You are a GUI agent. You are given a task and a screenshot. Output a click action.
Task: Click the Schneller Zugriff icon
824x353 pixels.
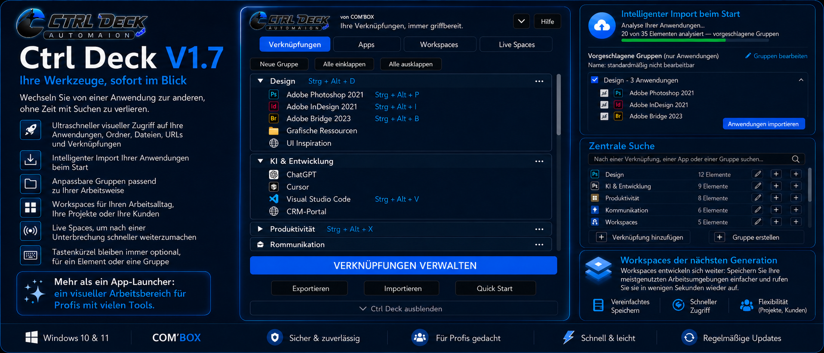pos(678,305)
